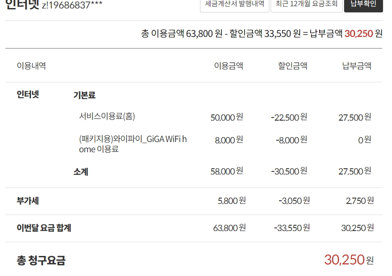Click the 인터넷 page heading at top
Viewport: 392px width, 276px height.
(x=22, y=5)
